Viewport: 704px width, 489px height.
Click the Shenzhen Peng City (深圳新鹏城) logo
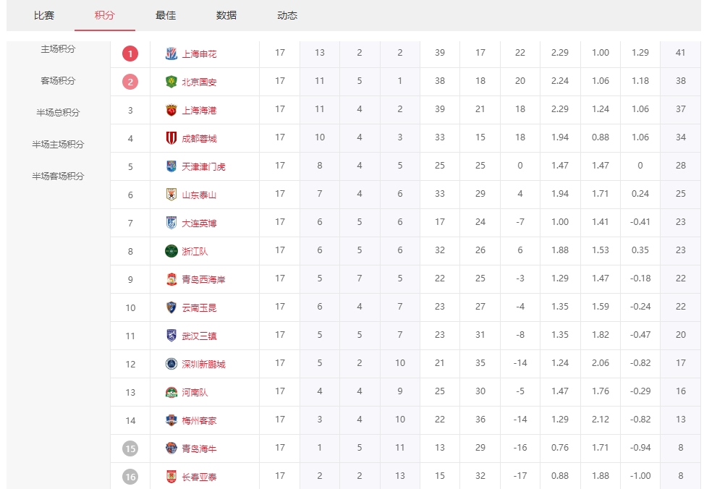(171, 364)
